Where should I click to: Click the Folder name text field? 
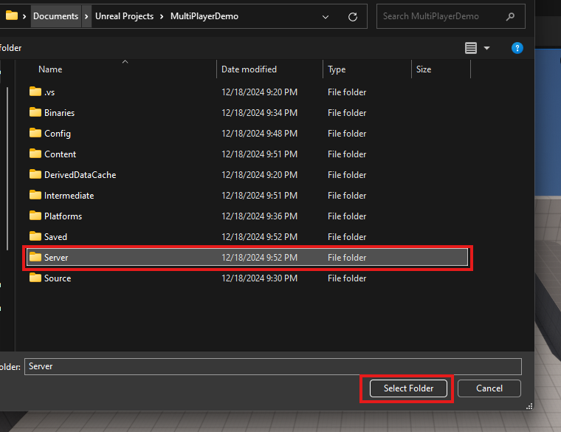pyautogui.click(x=272, y=366)
